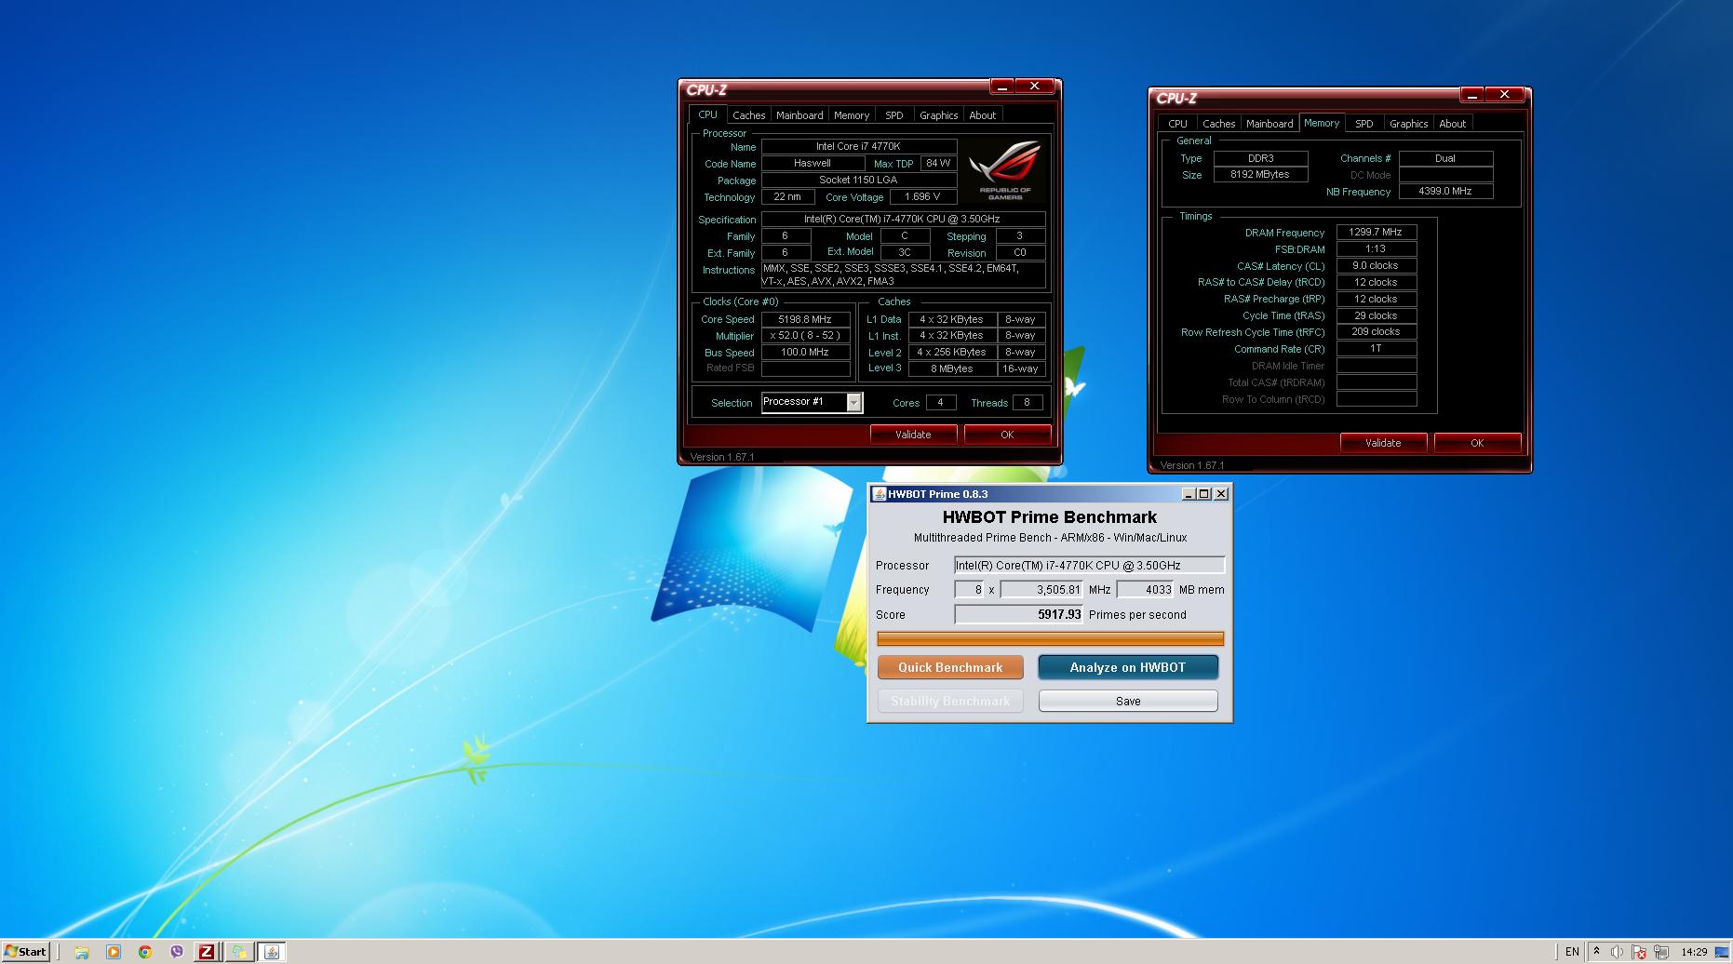Maximize the HWBOT Prime window
The image size is (1733, 964).
1204,494
